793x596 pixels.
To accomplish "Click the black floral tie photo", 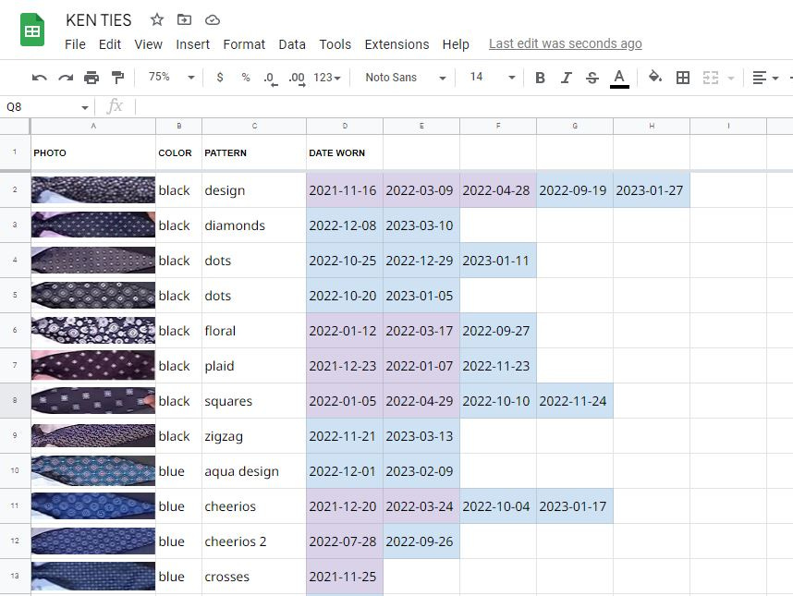I will tap(93, 331).
